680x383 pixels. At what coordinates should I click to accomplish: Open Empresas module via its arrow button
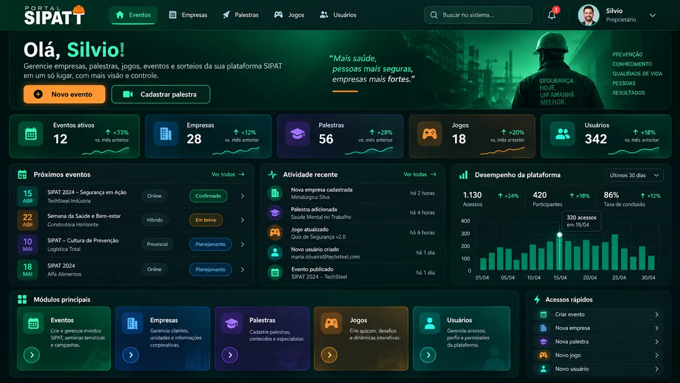click(131, 355)
